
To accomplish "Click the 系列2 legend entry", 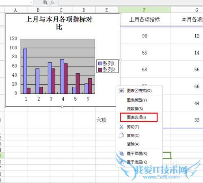I will tap(107, 70).
